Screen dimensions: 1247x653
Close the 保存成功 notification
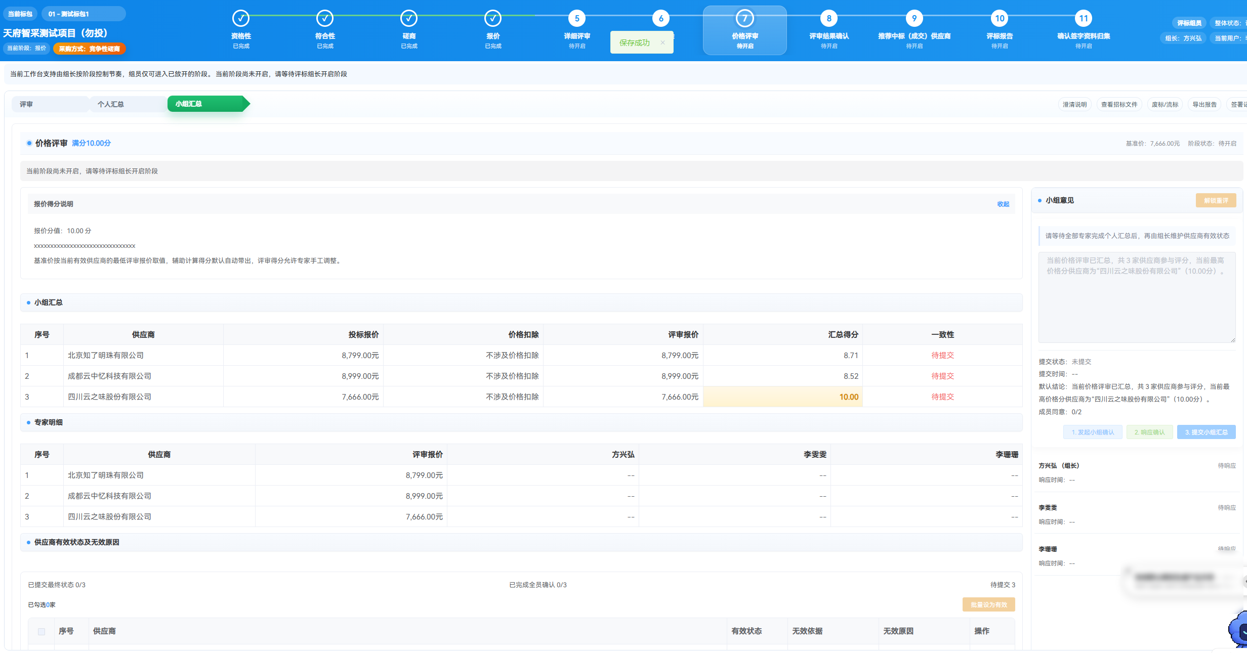pyautogui.click(x=662, y=42)
